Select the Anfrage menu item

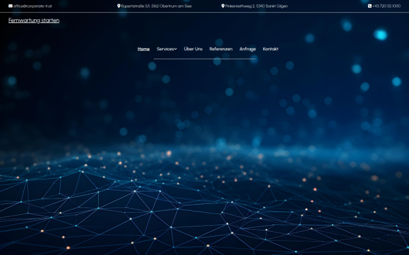247,49
